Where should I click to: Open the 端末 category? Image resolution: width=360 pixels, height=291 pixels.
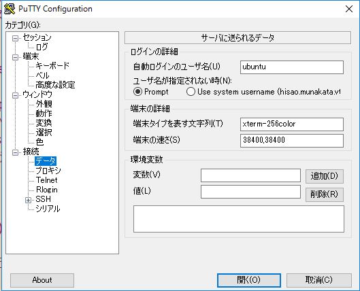[31, 56]
